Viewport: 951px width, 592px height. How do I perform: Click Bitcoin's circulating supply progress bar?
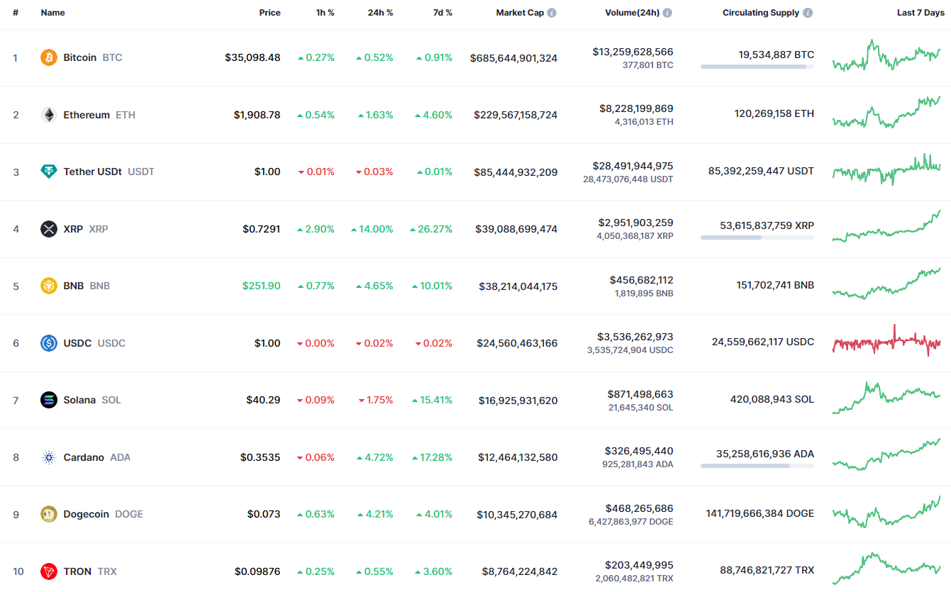(757, 67)
